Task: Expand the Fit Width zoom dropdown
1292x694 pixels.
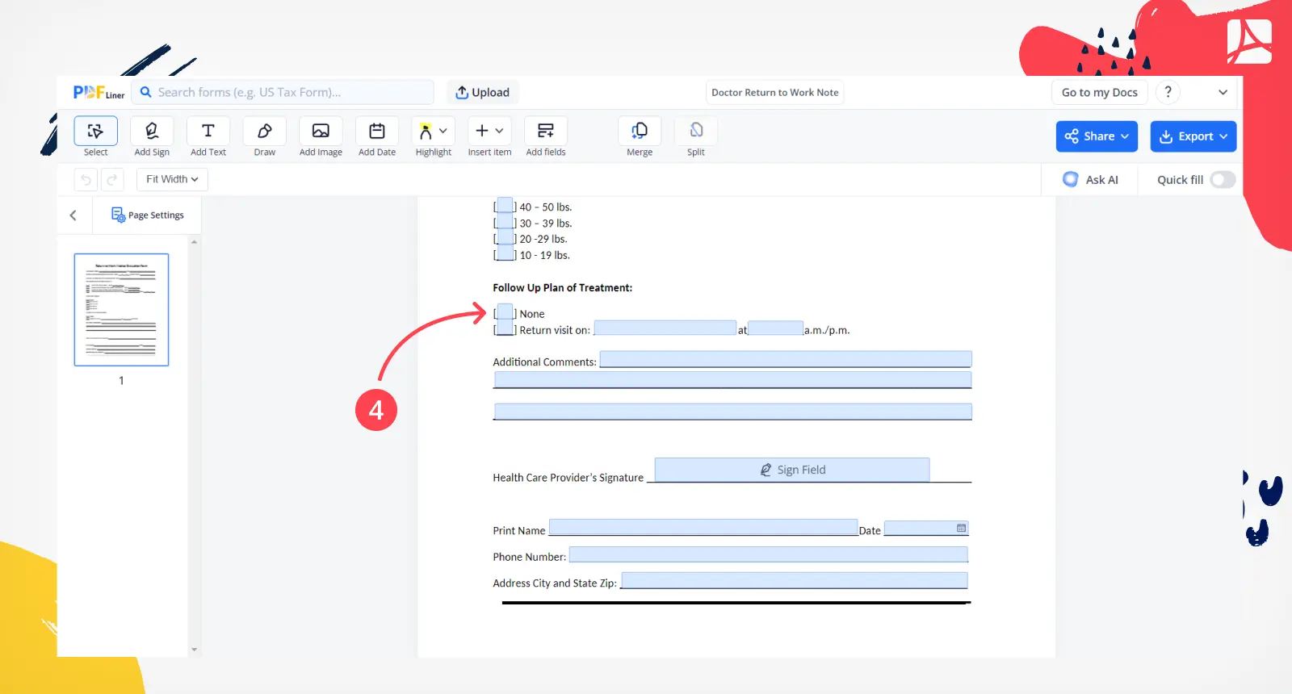Action: [172, 179]
